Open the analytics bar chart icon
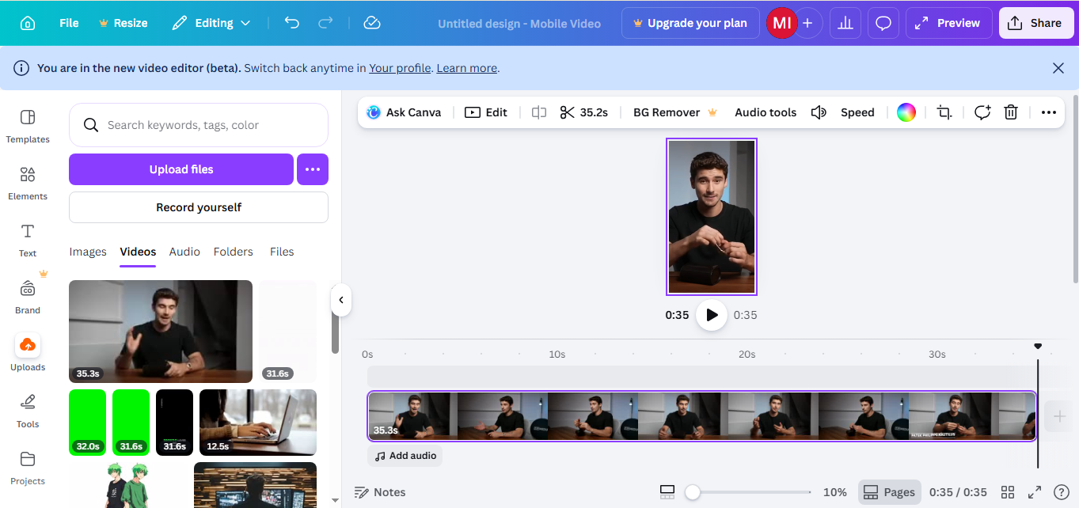This screenshot has height=508, width=1079. [845, 23]
